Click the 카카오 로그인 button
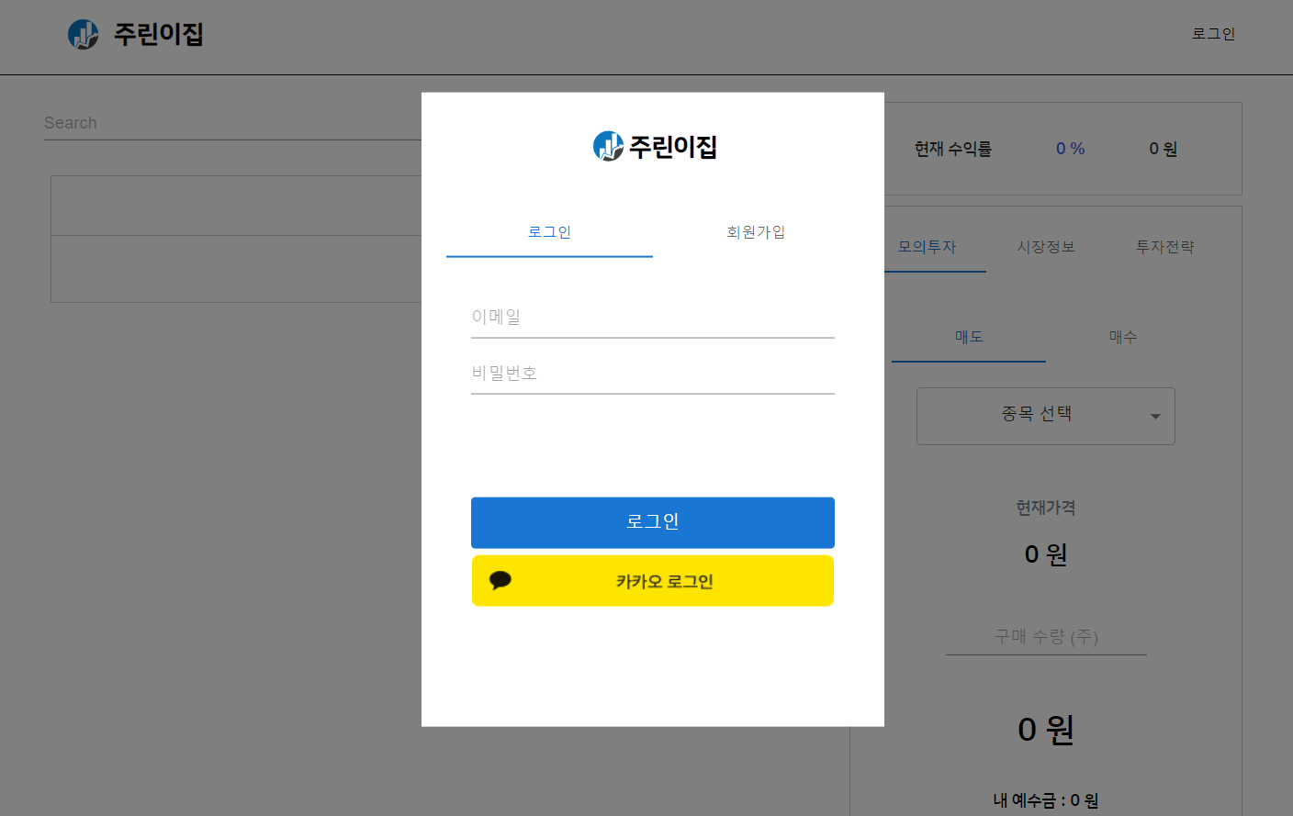This screenshot has height=816, width=1293. click(x=653, y=580)
